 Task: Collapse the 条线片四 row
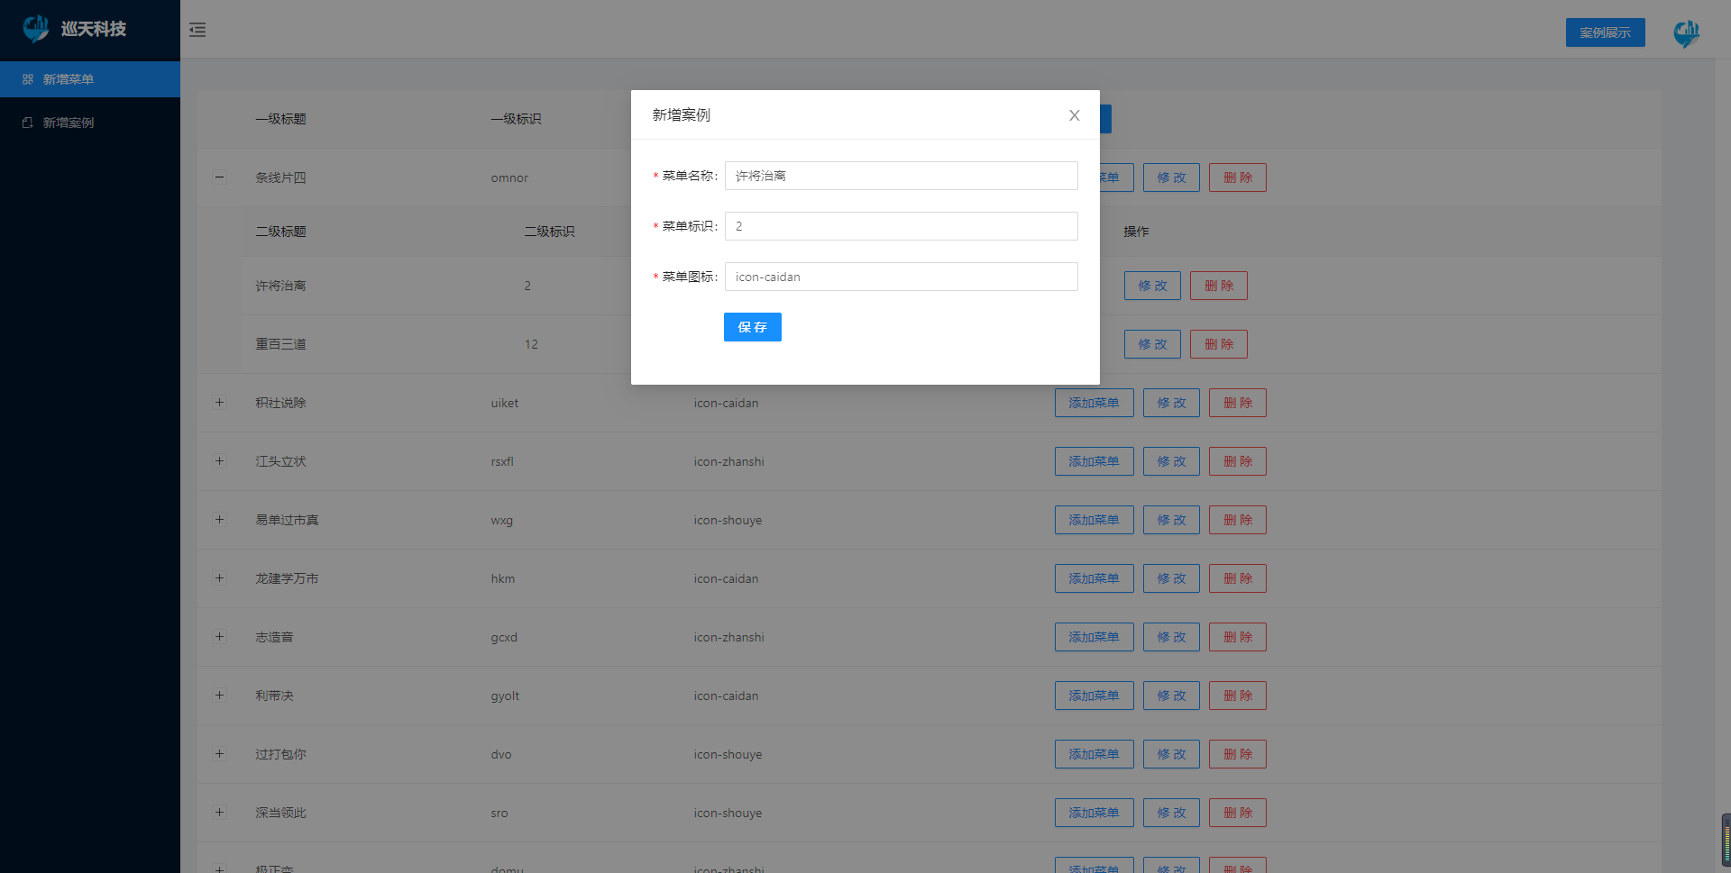pyautogui.click(x=219, y=177)
